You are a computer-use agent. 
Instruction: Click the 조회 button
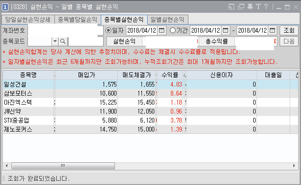[289, 30]
